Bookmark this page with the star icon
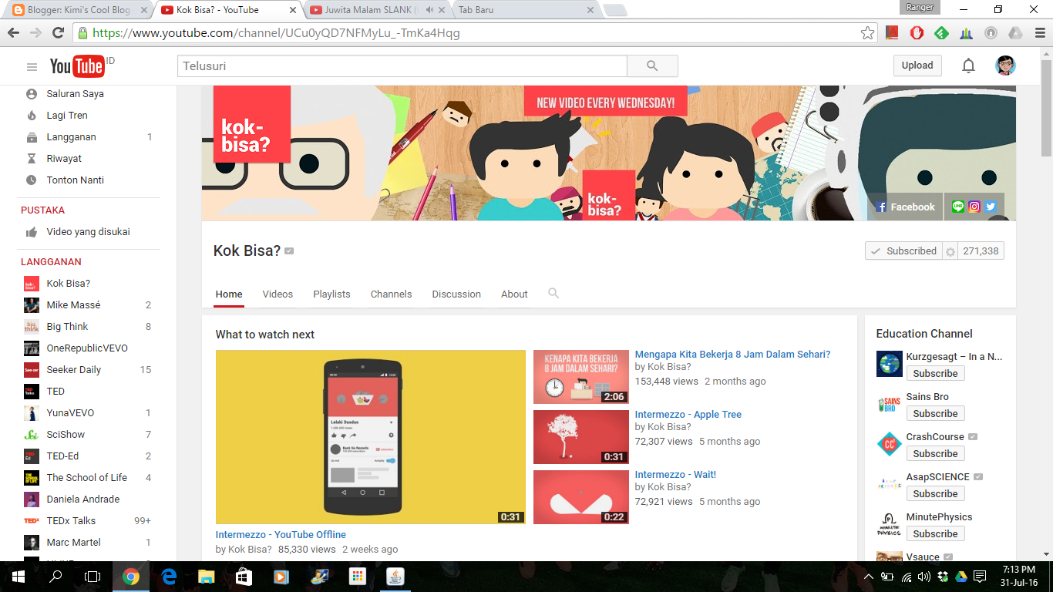This screenshot has width=1053, height=592. coord(868,33)
